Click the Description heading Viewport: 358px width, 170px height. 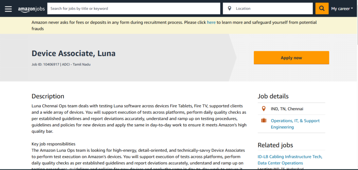point(48,96)
